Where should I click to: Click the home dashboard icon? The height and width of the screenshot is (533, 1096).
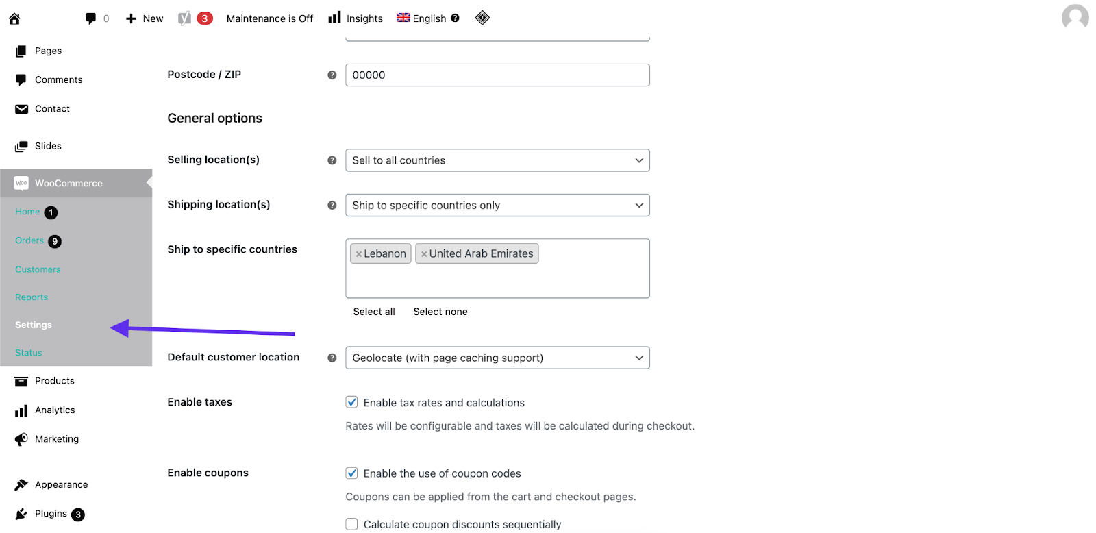14,18
